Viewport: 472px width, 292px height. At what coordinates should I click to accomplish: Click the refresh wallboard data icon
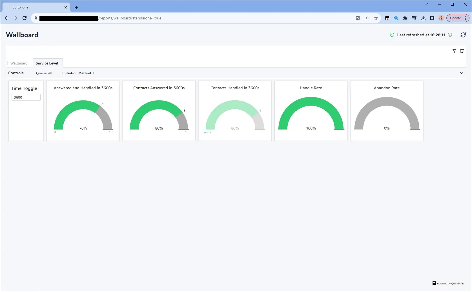463,35
